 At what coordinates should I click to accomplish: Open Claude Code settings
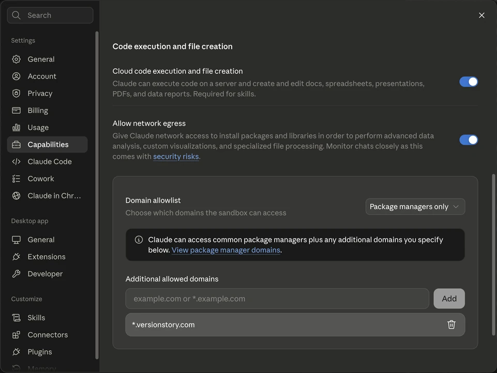tap(47, 162)
